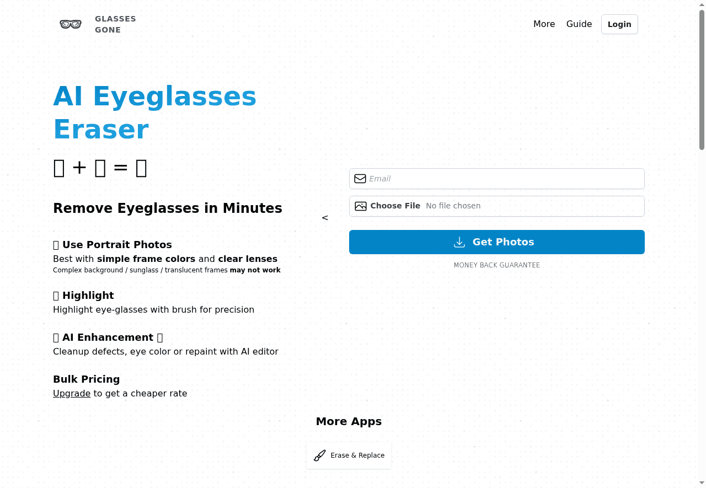Click the No file chosen text

453,206
